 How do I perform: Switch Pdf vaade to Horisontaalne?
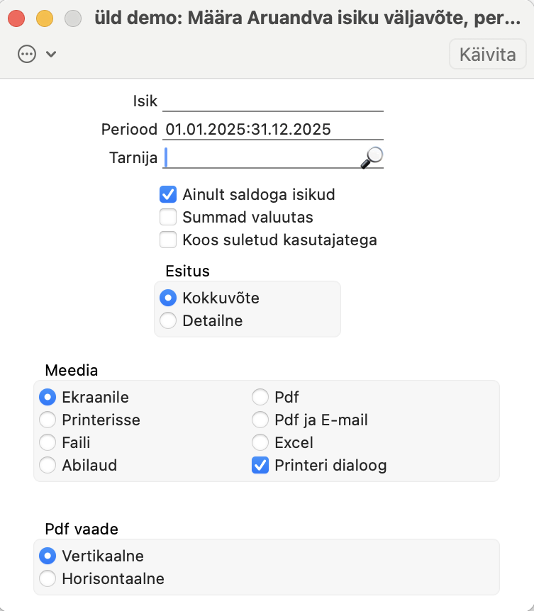48,578
